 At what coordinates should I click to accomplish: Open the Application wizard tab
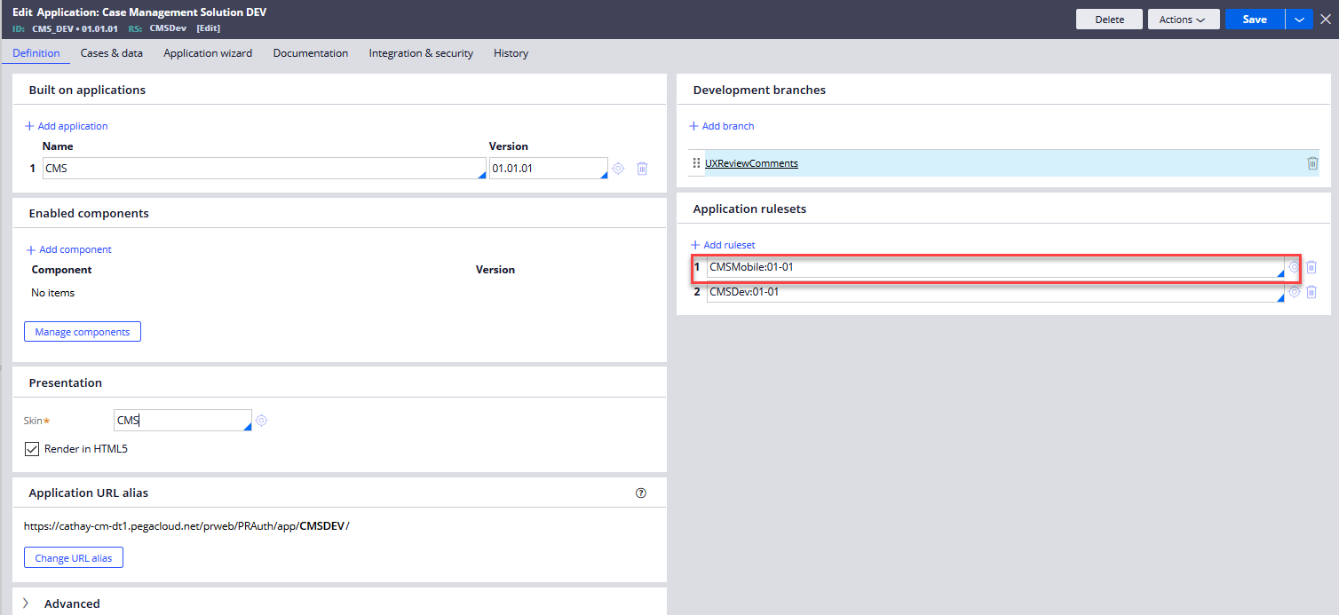(x=208, y=53)
